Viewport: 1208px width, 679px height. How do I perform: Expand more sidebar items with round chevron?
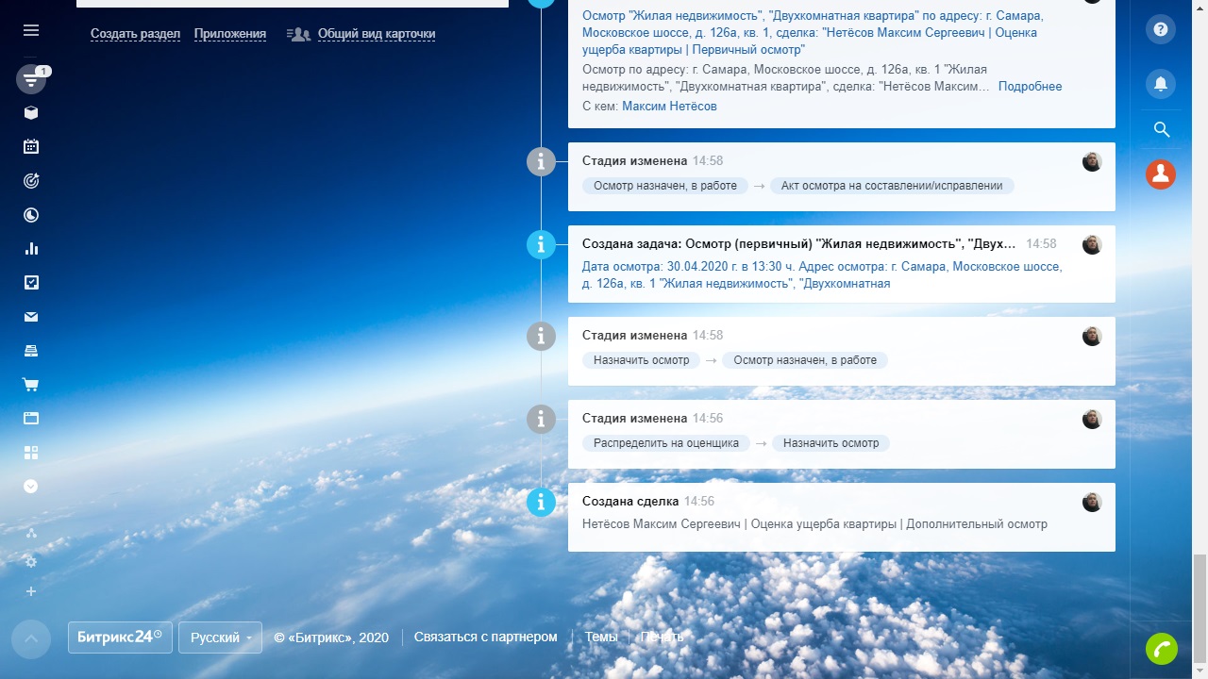pyautogui.click(x=31, y=487)
